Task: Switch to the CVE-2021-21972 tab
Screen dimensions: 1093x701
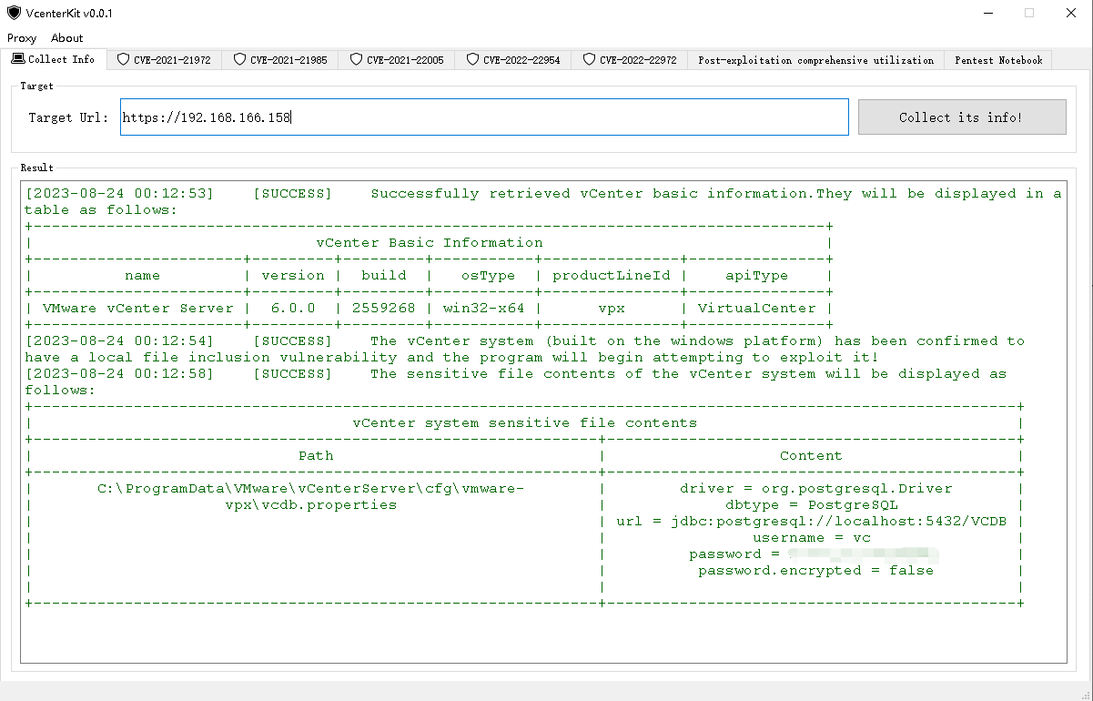Action: [x=165, y=60]
